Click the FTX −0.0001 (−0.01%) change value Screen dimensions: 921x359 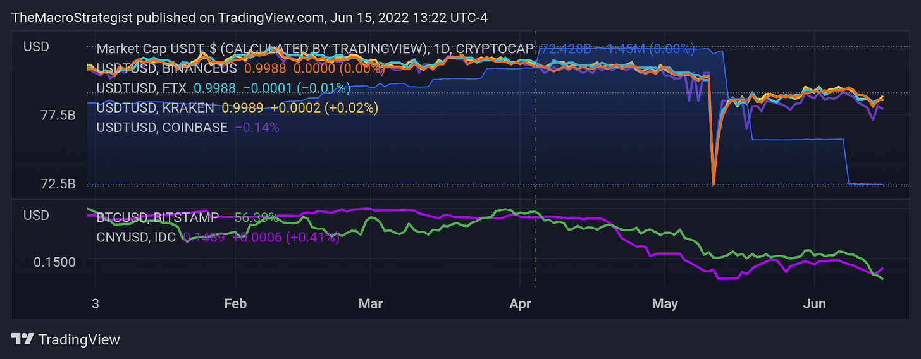(297, 88)
